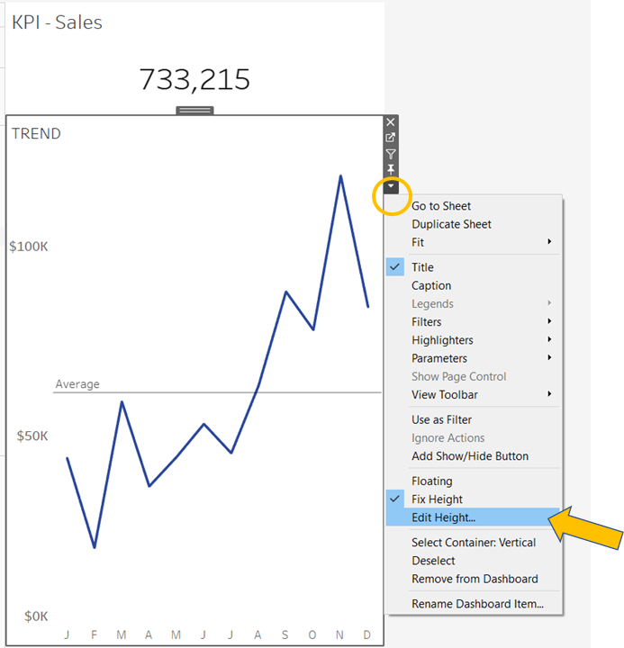Grab the drag handle above the TREND sheet
The image size is (624, 648).
pos(194,111)
